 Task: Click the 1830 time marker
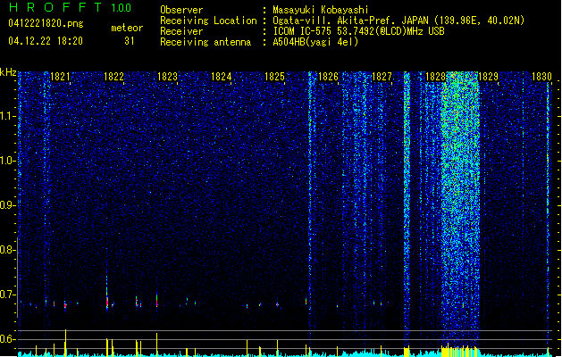point(542,77)
